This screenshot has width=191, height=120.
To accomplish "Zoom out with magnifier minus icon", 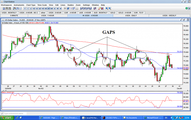I will point(110,9).
